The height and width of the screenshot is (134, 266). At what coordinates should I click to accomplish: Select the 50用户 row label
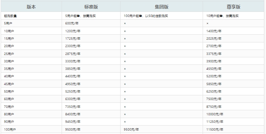(x=9, y=91)
